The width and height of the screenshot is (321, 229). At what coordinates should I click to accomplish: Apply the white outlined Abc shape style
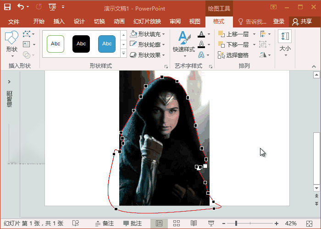[x=55, y=44]
